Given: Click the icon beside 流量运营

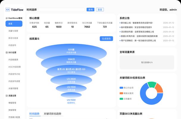Looking at the screenshot, I should tap(7, 96).
